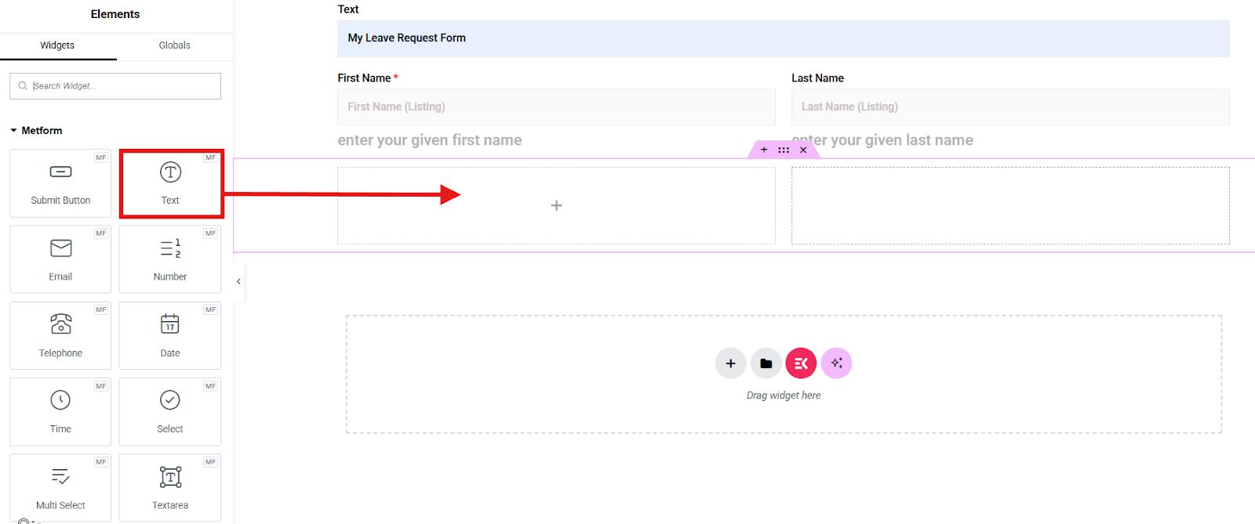
Task: Collapse the Elements panel arrow
Action: pyautogui.click(x=238, y=281)
